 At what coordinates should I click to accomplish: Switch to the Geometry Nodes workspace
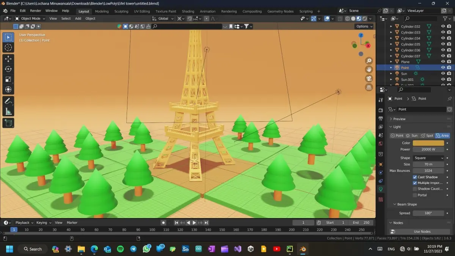tap(280, 11)
